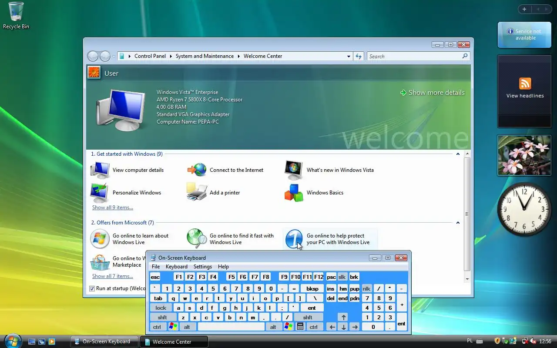Toggle the Run at startup checkbox
557x348 pixels.
pos(92,288)
